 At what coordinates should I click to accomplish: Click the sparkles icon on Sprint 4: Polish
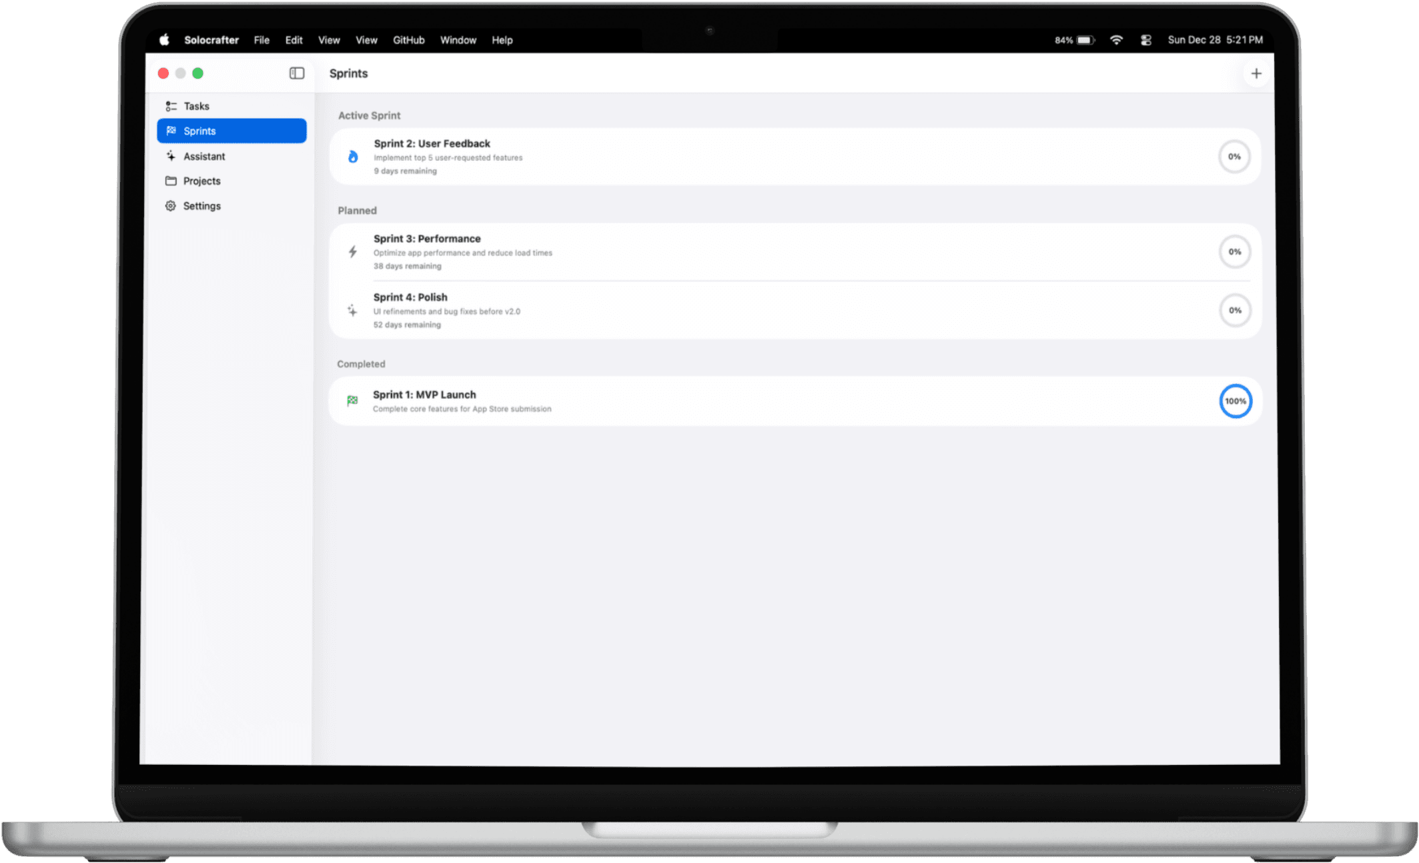352,310
